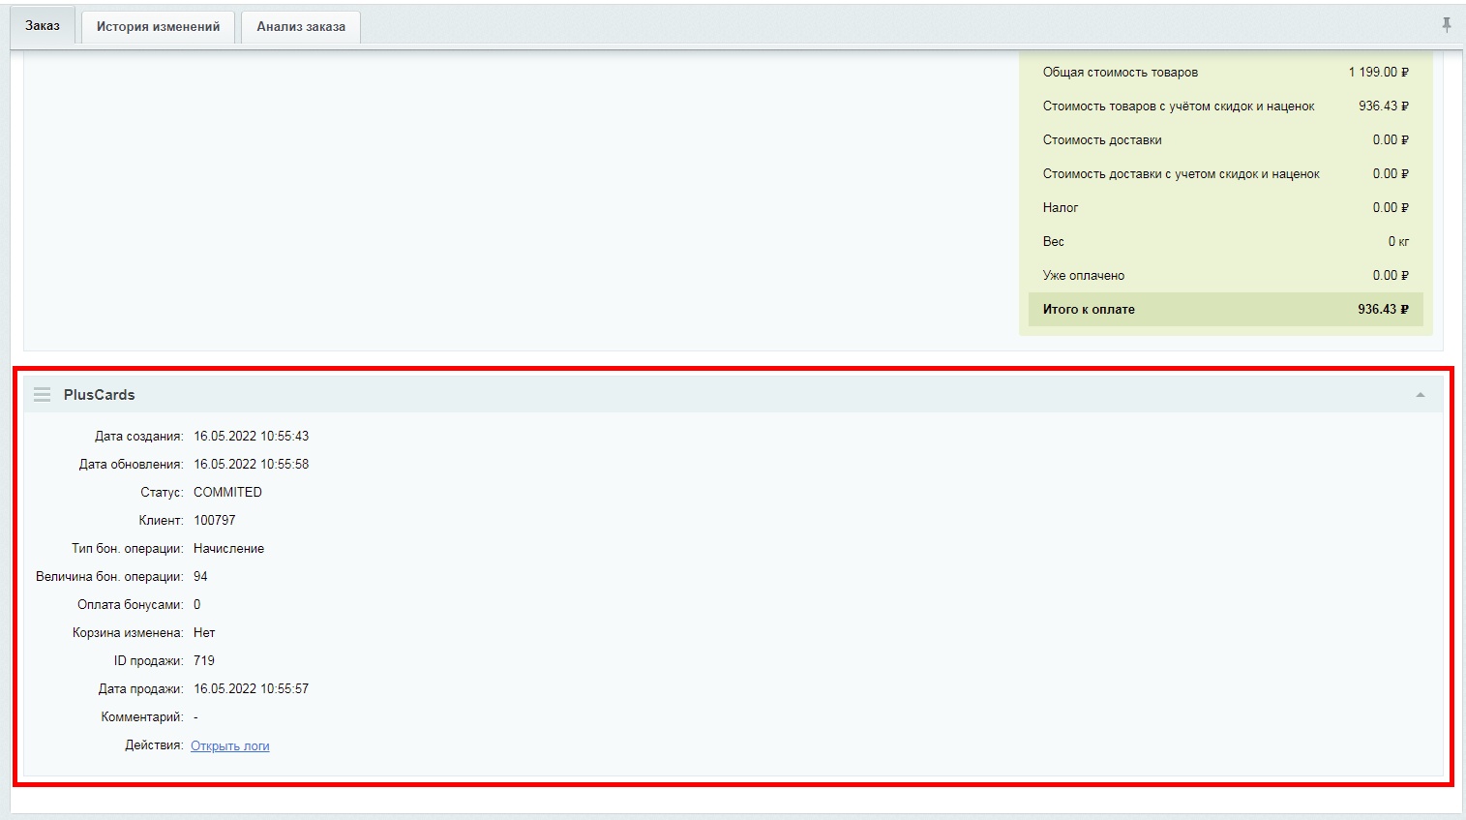Image resolution: width=1466 pixels, height=820 pixels.
Task: Click the Вес value 0 кг
Action: 1398,242
